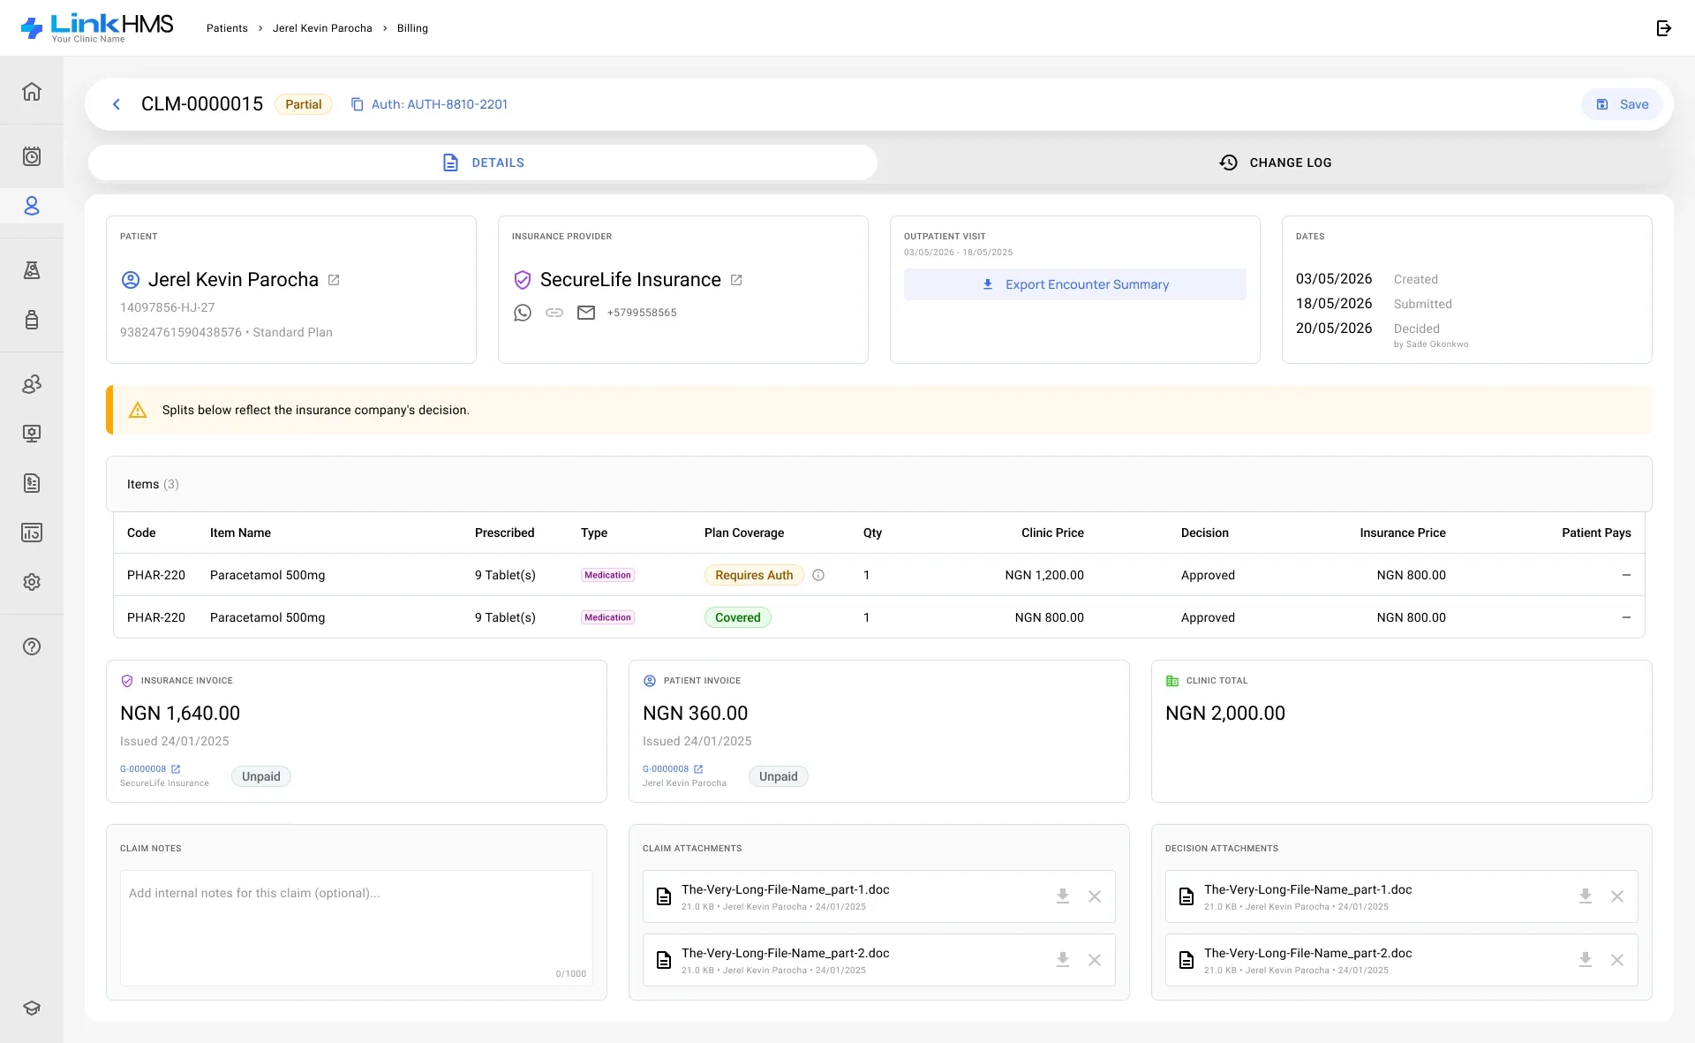
Task: Click the Save button
Action: pyautogui.click(x=1622, y=104)
